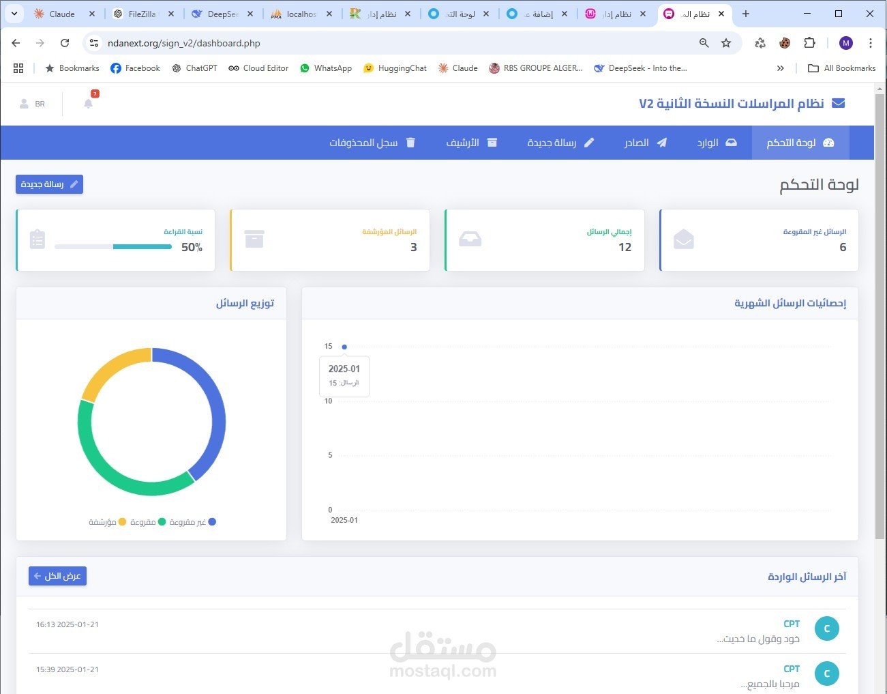Click the عرض الكل button above the messages list
The width and height of the screenshot is (887, 694).
pos(57,576)
